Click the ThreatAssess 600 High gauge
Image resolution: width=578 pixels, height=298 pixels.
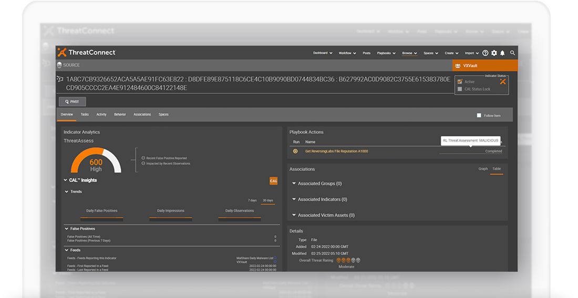click(96, 161)
